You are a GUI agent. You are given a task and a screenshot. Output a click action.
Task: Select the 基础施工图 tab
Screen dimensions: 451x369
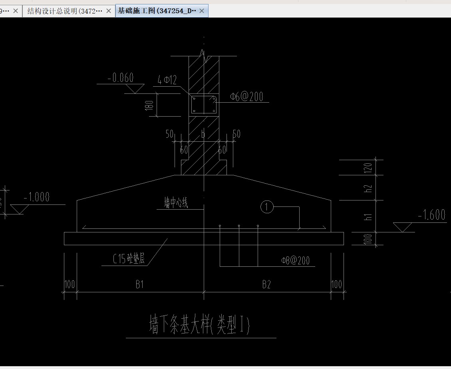[x=157, y=11]
